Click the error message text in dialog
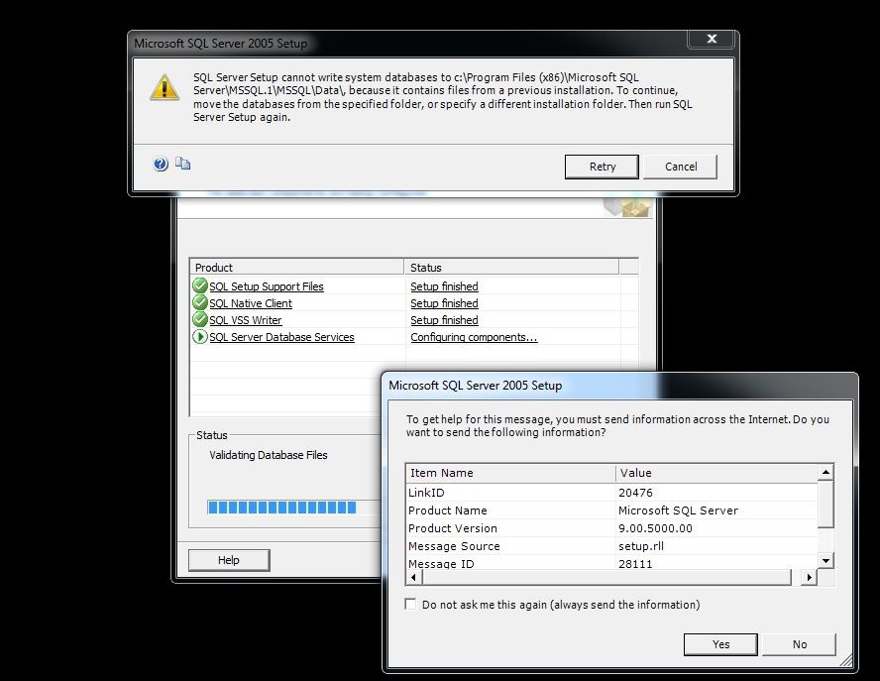 point(443,97)
